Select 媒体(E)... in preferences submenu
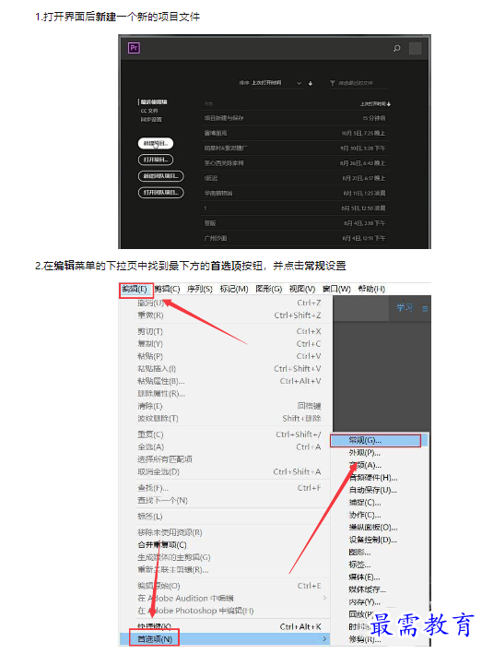Viewport: 482px width, 654px height. coord(379,577)
